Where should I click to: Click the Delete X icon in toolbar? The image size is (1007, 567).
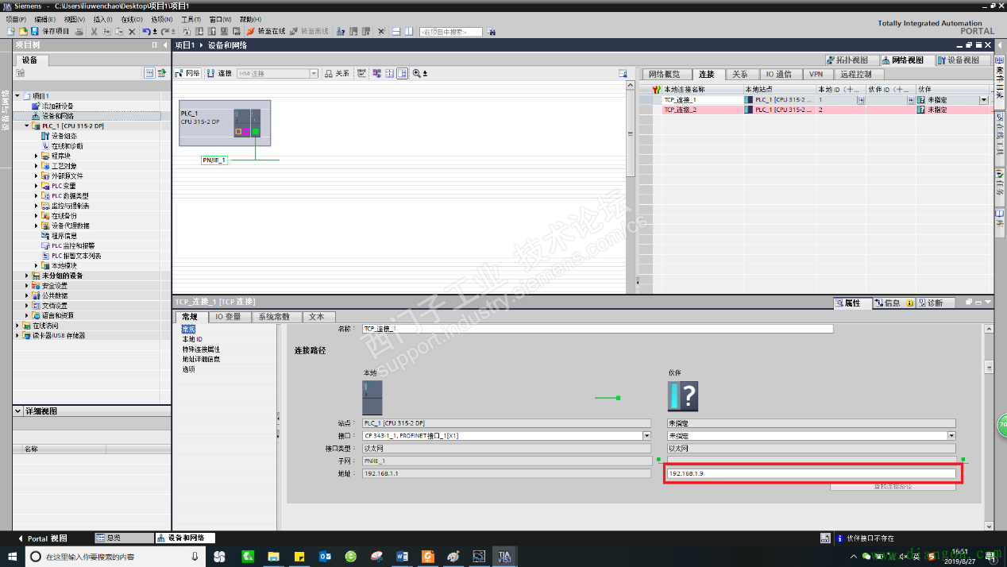click(x=132, y=32)
